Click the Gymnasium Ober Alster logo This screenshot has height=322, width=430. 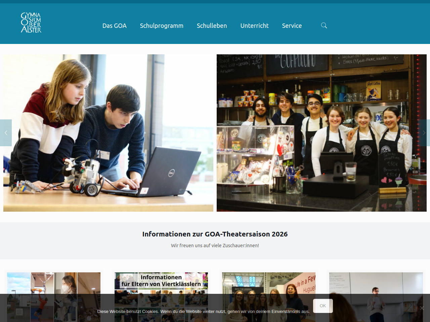coord(31,23)
